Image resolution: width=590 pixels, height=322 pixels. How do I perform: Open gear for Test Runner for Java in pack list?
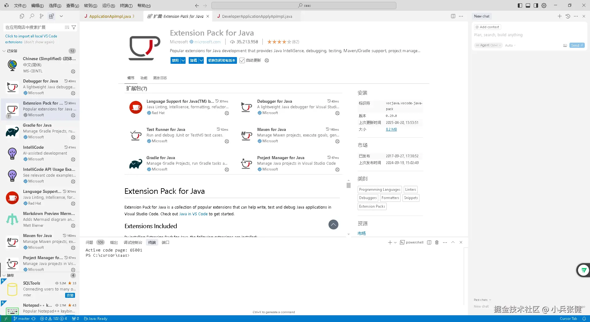point(227,141)
